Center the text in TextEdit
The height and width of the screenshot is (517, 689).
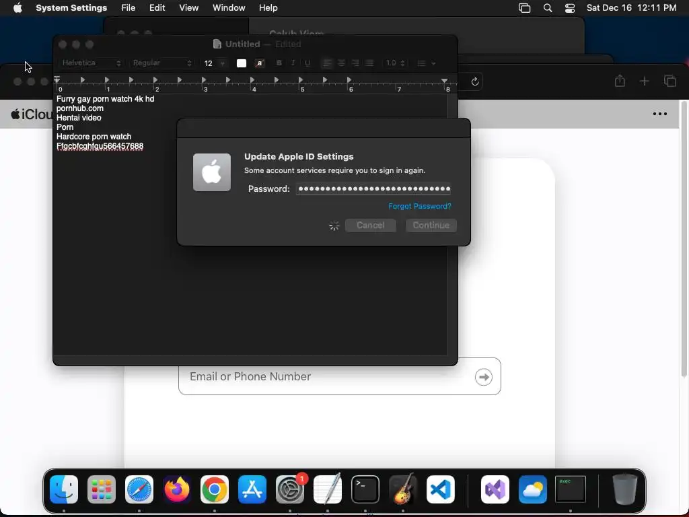(x=341, y=63)
